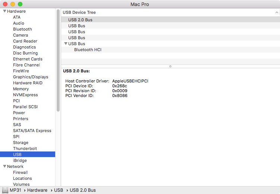Click USB in the path bar
280x194 pixels.
59,190
